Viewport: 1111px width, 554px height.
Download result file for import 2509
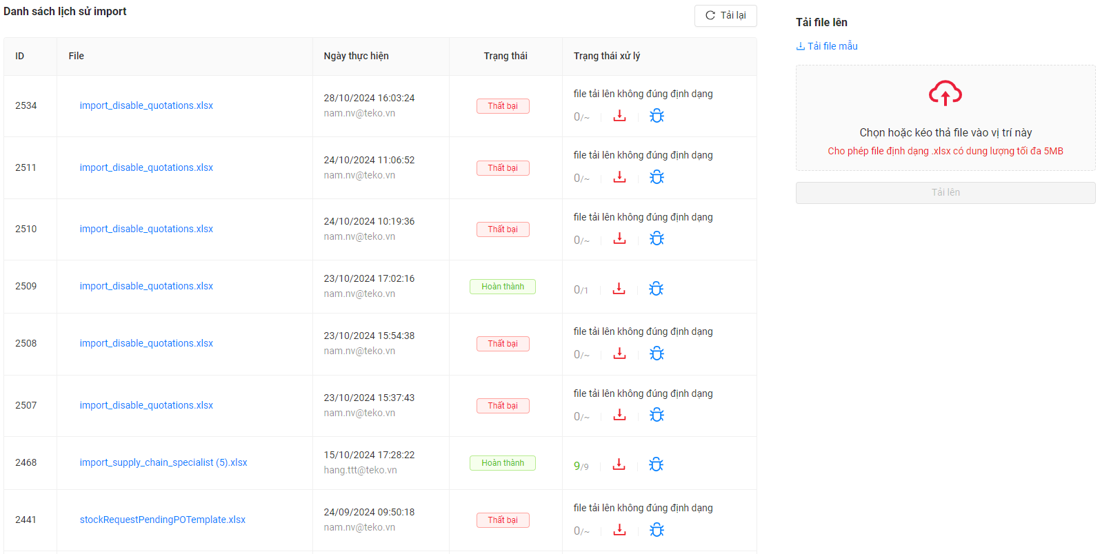619,289
